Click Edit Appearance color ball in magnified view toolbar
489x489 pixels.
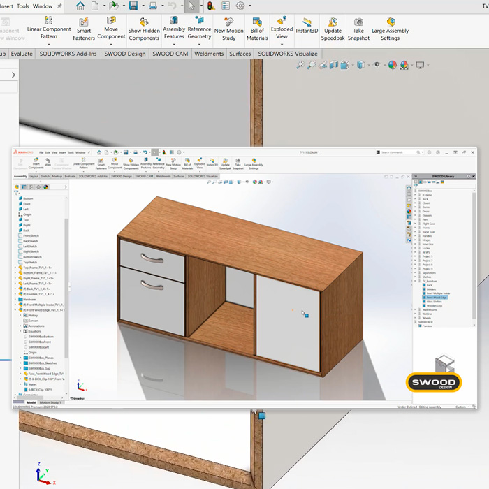(x=393, y=65)
